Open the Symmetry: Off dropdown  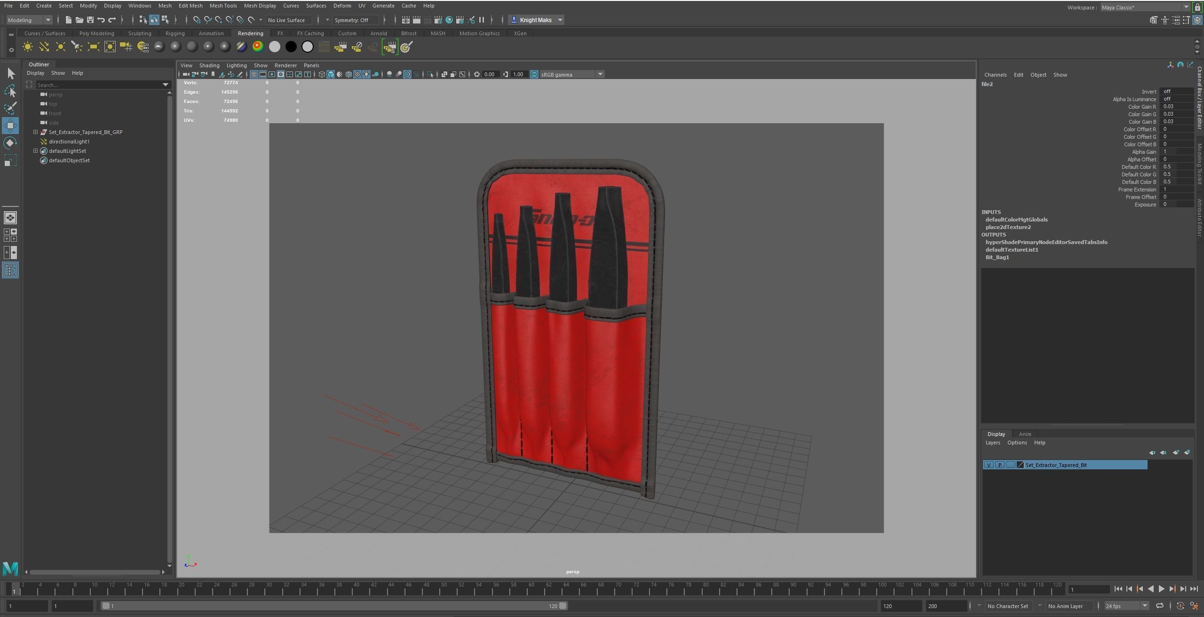point(356,20)
